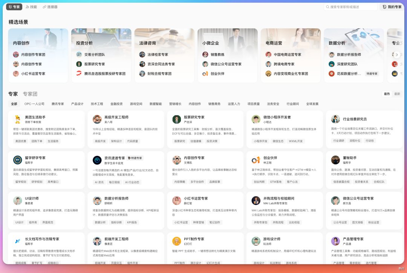Open the 深度研究团队 avatar icon
Image resolution: width=407 pixels, height=273 pixels.
click(332, 64)
